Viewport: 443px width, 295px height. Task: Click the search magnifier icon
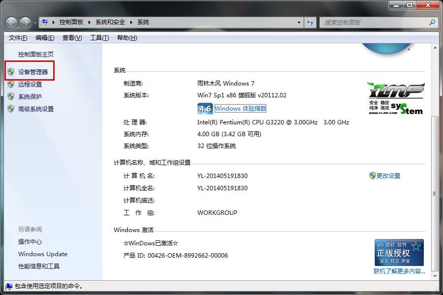[431, 22]
